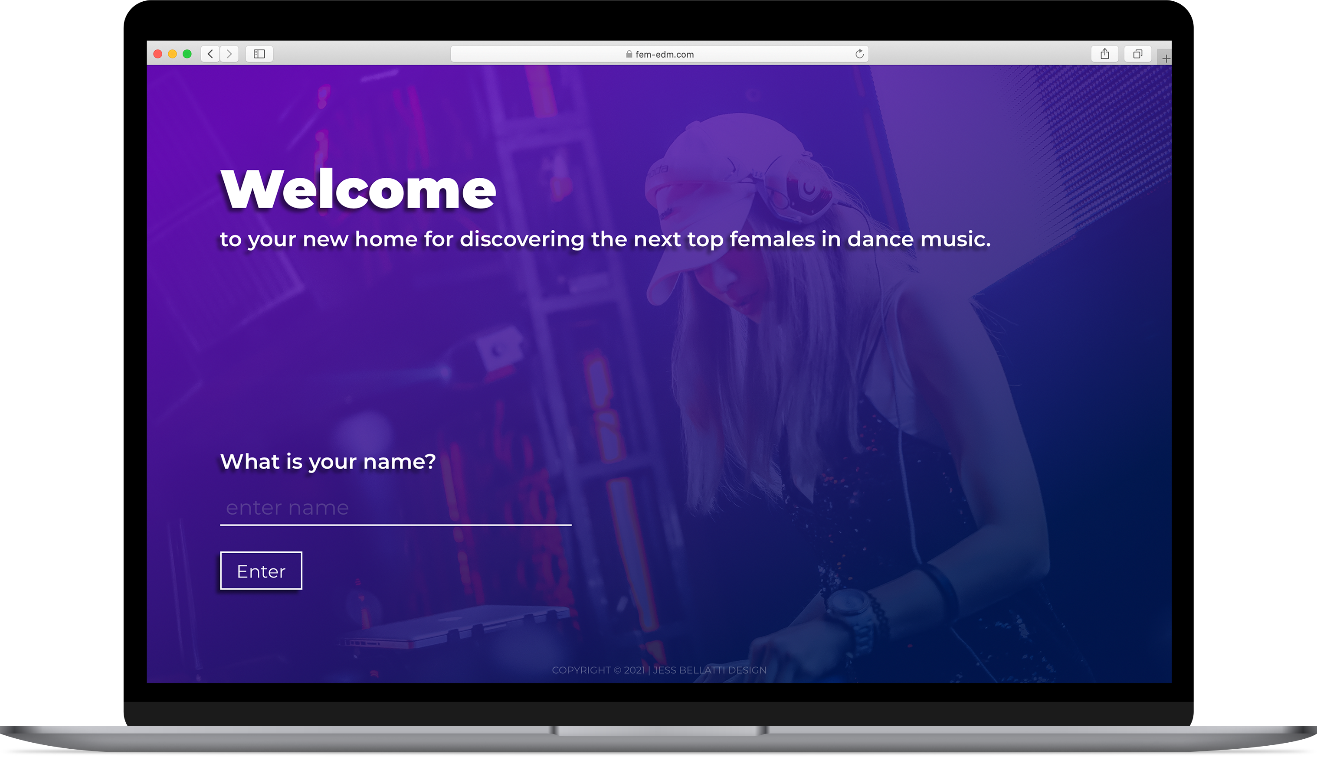Open the Share menu in Safari
This screenshot has height=757, width=1317.
click(1105, 54)
